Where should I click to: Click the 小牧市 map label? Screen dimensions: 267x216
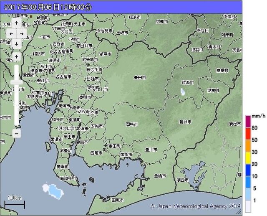(x=74, y=39)
